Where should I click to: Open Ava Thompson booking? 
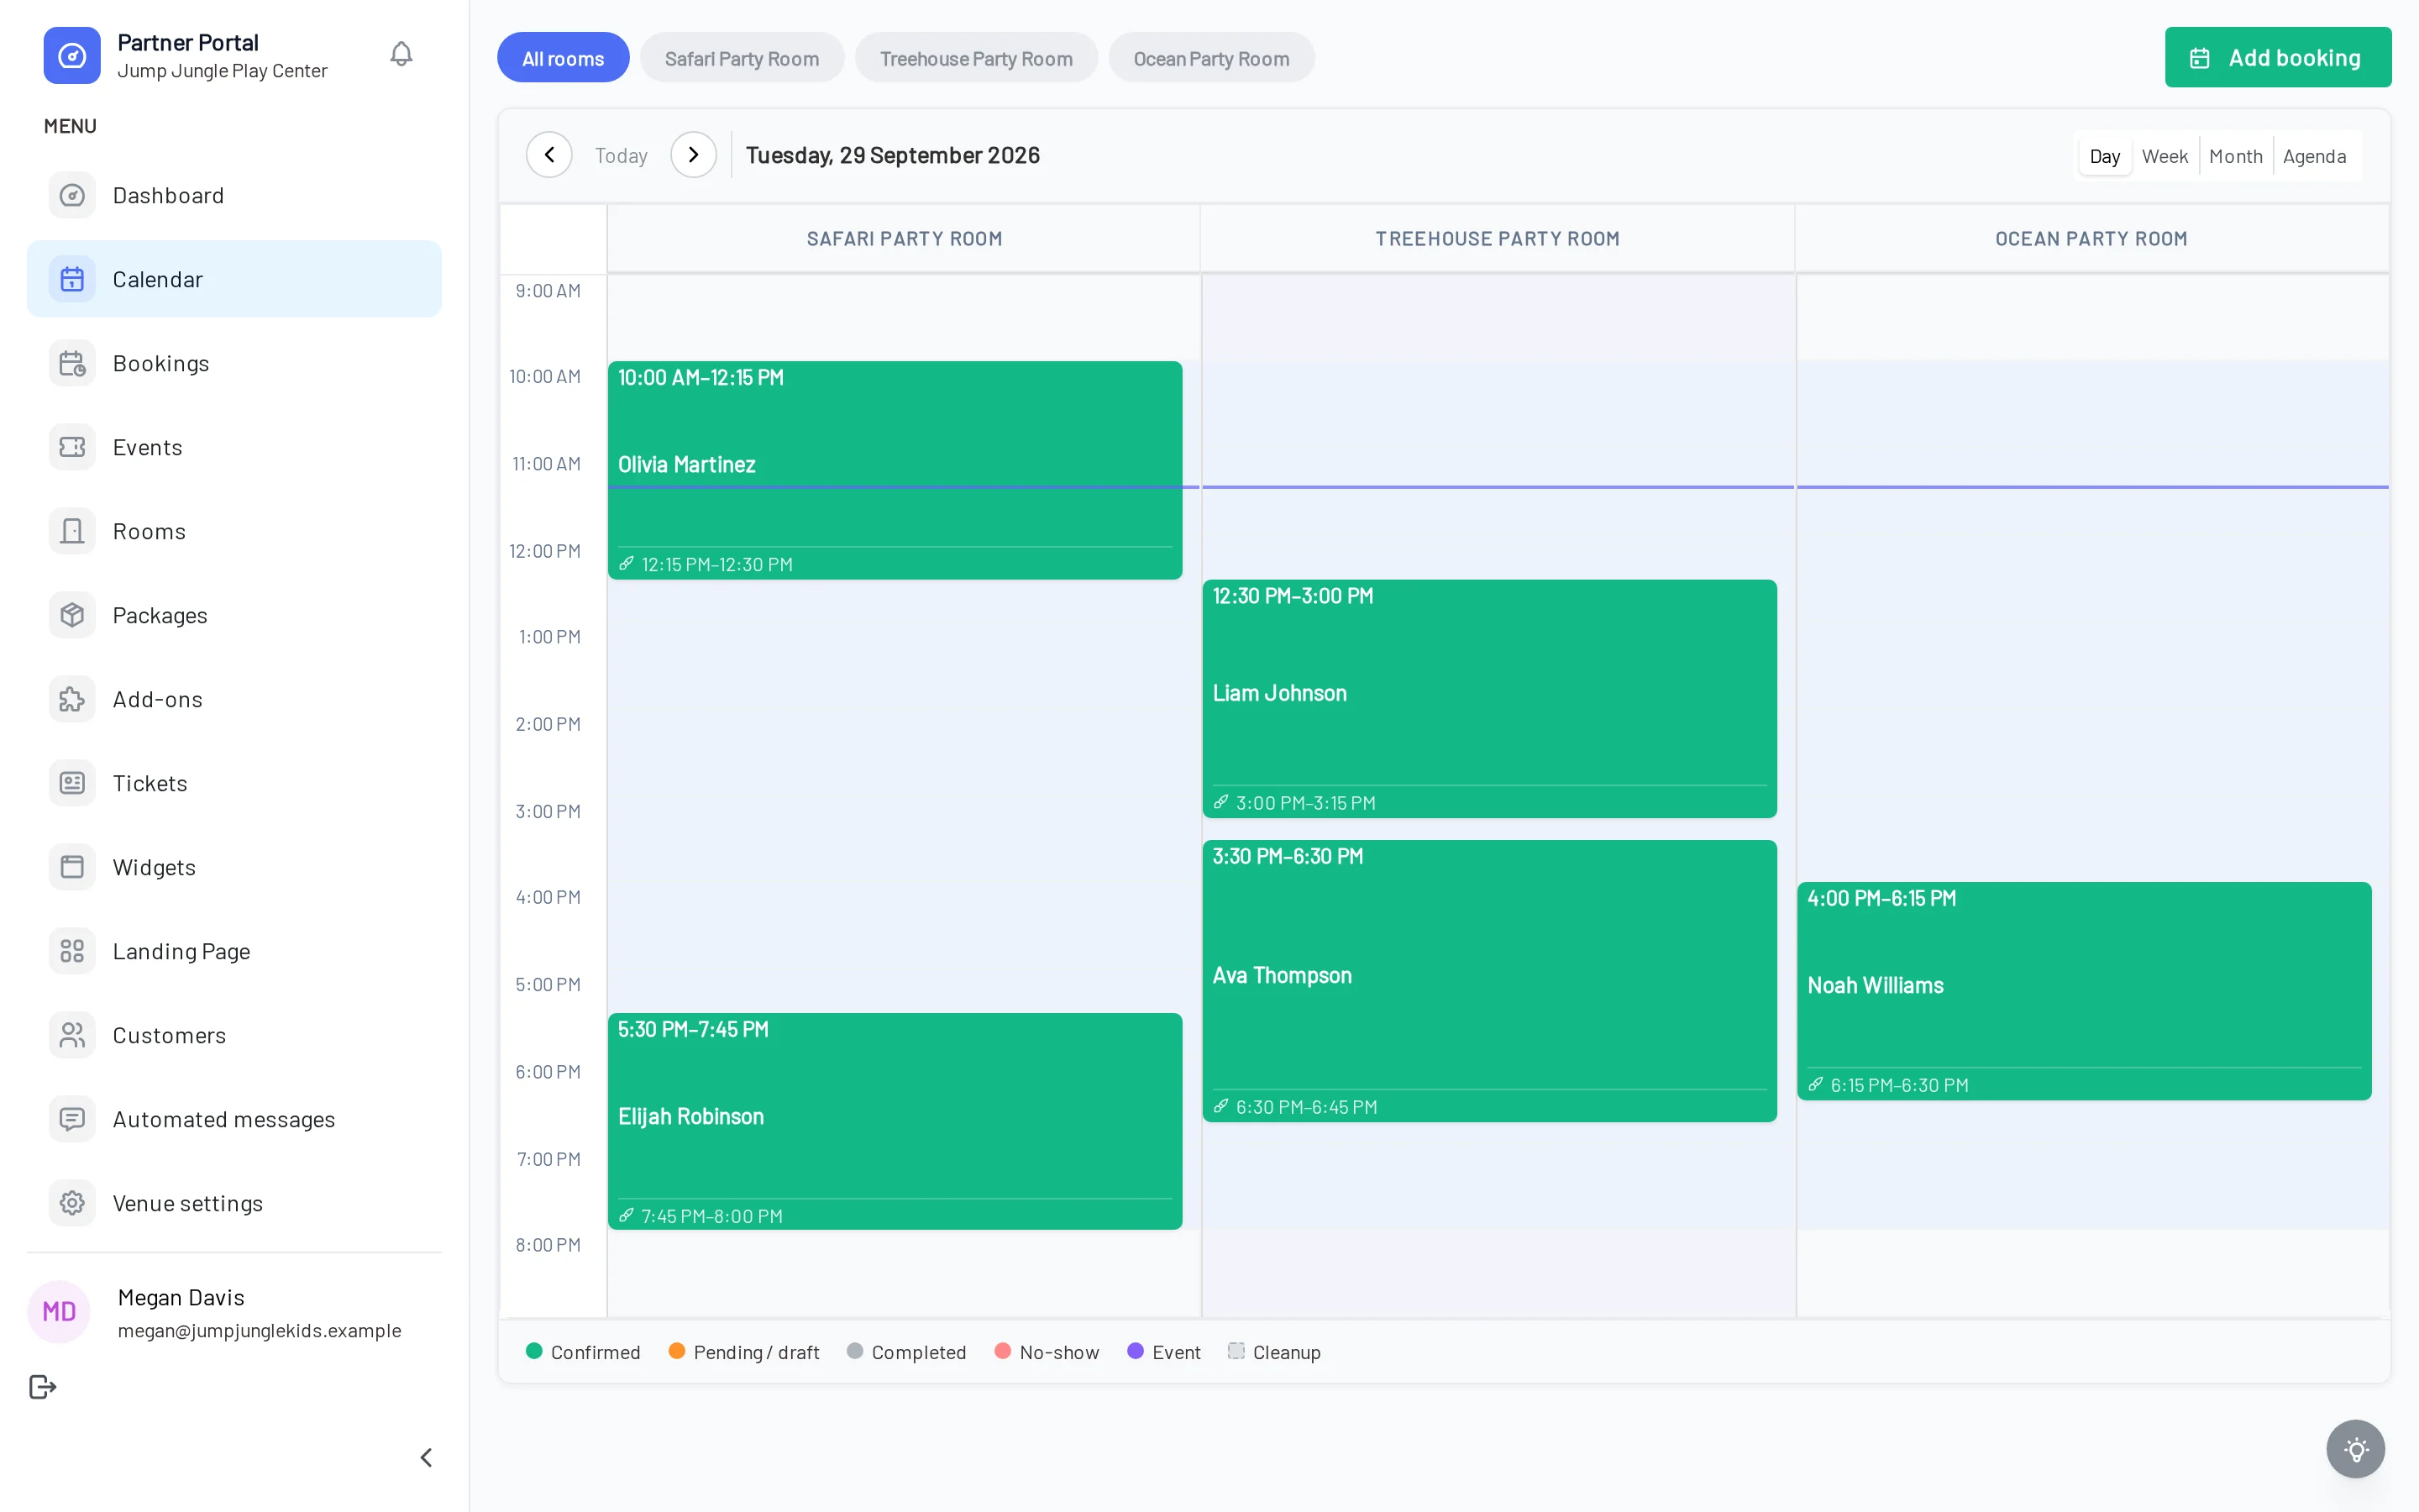(x=1489, y=981)
